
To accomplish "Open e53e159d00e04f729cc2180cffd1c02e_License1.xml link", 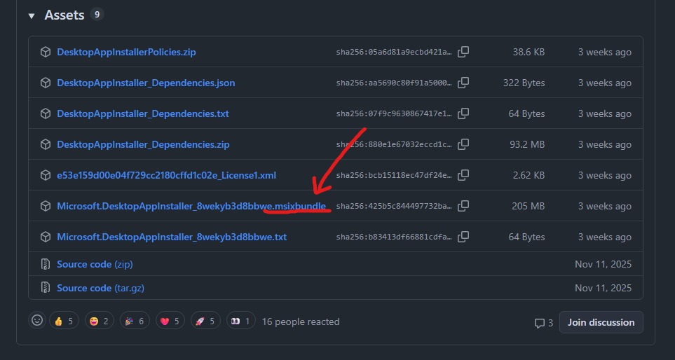I will 167,176.
